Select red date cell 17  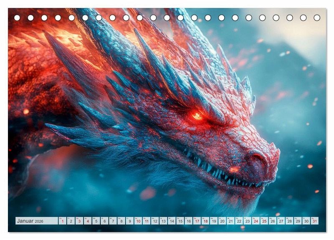click(x=197, y=221)
